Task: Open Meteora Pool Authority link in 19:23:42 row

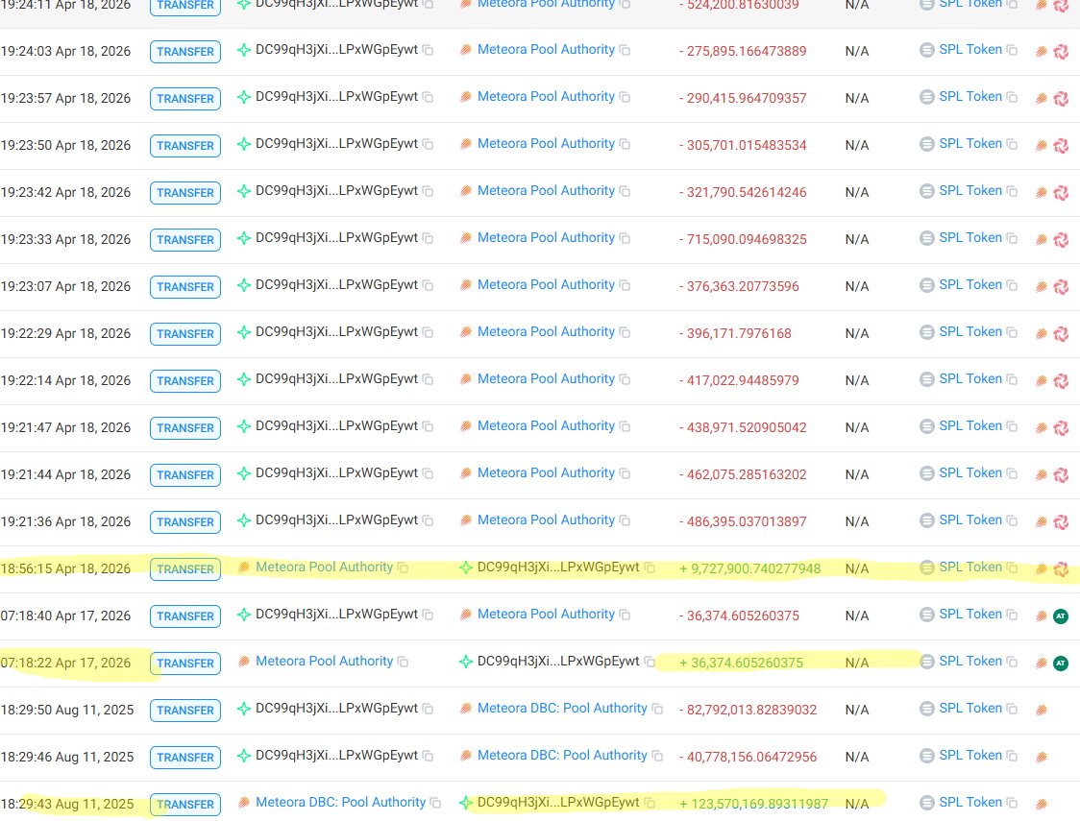Action: point(546,191)
